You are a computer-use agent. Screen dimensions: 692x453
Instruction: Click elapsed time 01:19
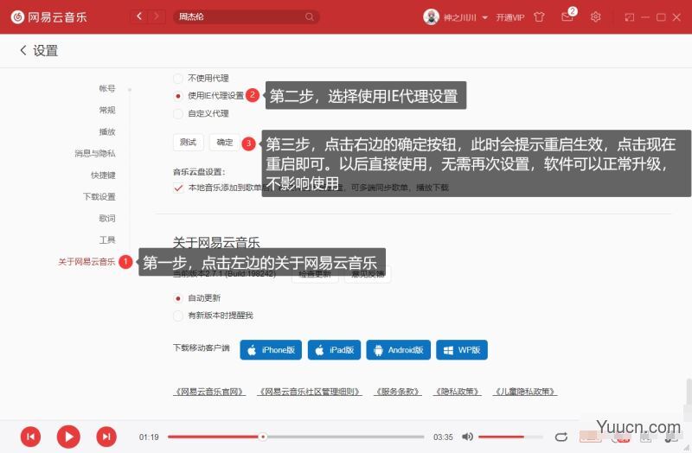click(149, 437)
